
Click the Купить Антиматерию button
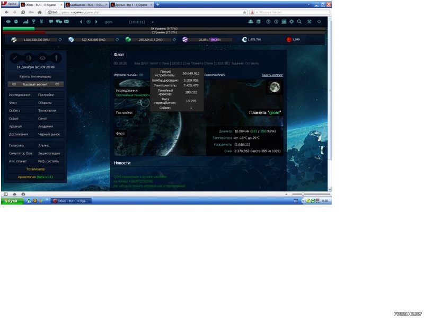point(36,76)
